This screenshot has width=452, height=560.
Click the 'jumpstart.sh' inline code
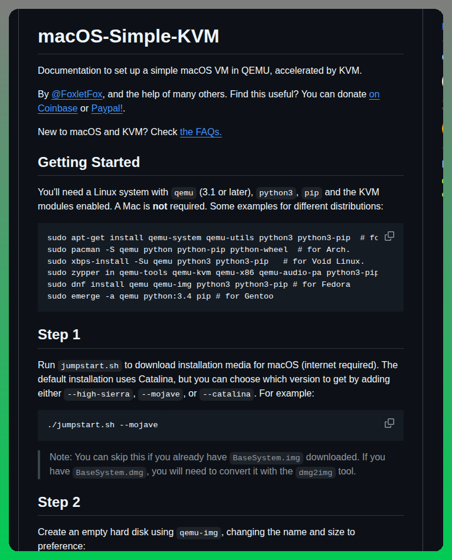(x=90, y=366)
